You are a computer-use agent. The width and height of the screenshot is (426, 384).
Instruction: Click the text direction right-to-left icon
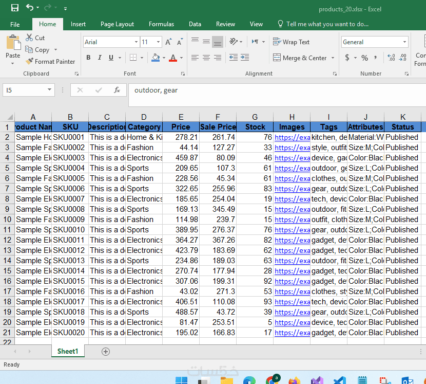255,42
